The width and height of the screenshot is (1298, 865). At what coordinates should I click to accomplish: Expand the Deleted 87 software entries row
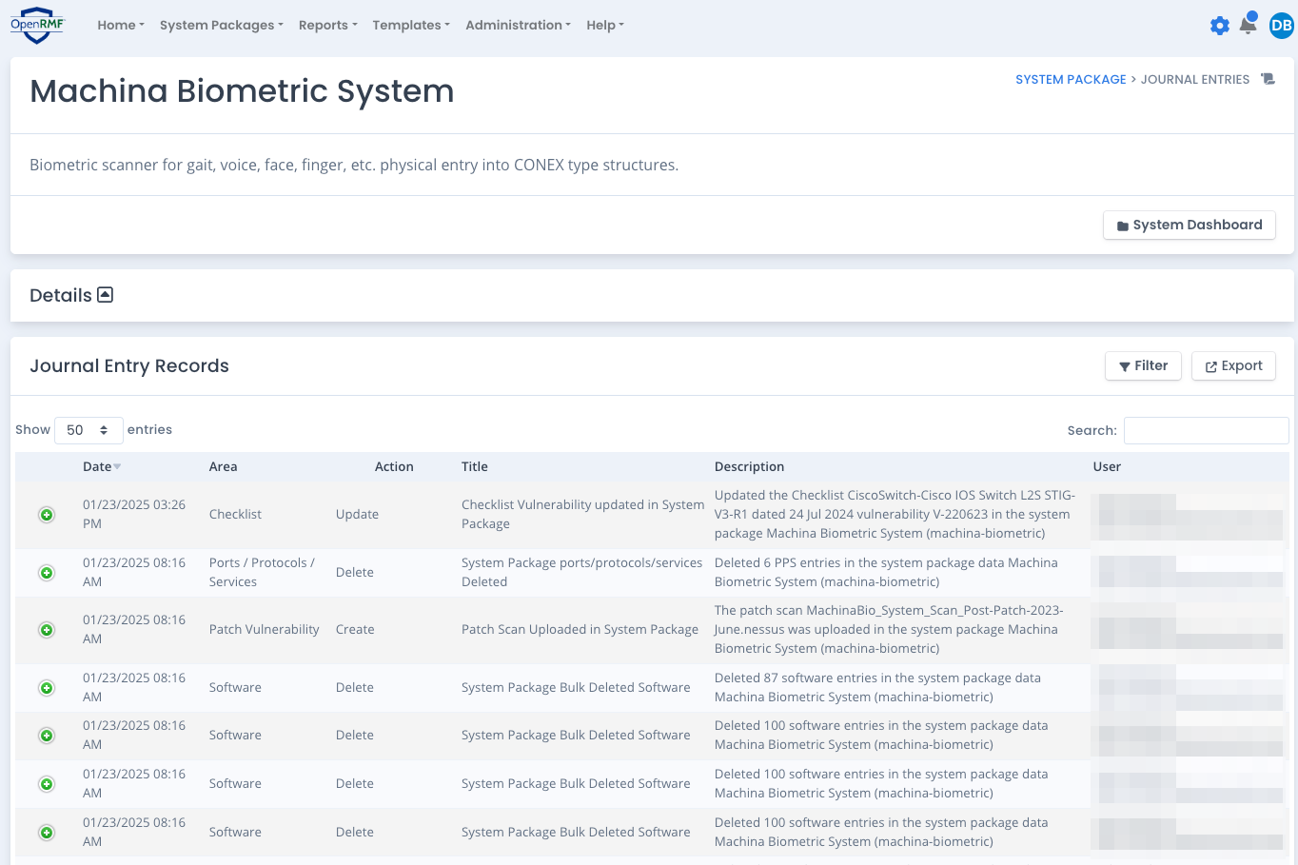(x=46, y=688)
